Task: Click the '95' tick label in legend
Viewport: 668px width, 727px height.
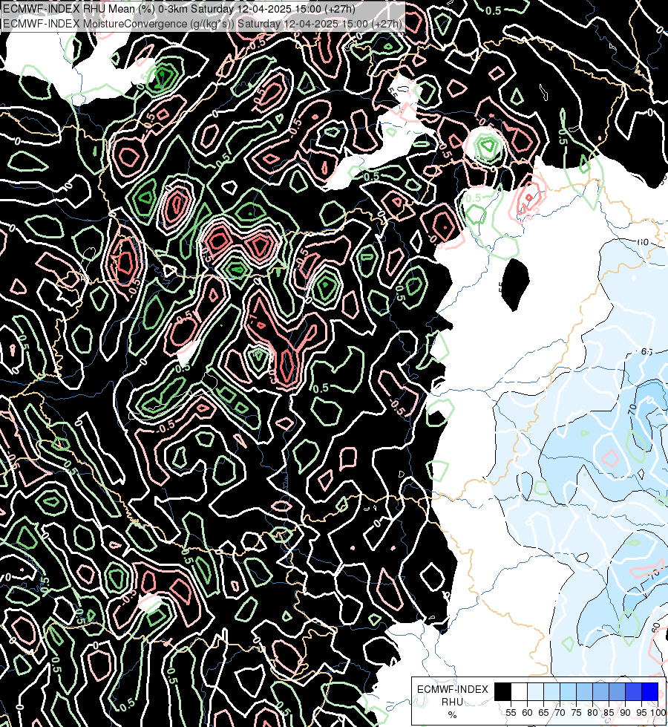Action: tap(641, 713)
